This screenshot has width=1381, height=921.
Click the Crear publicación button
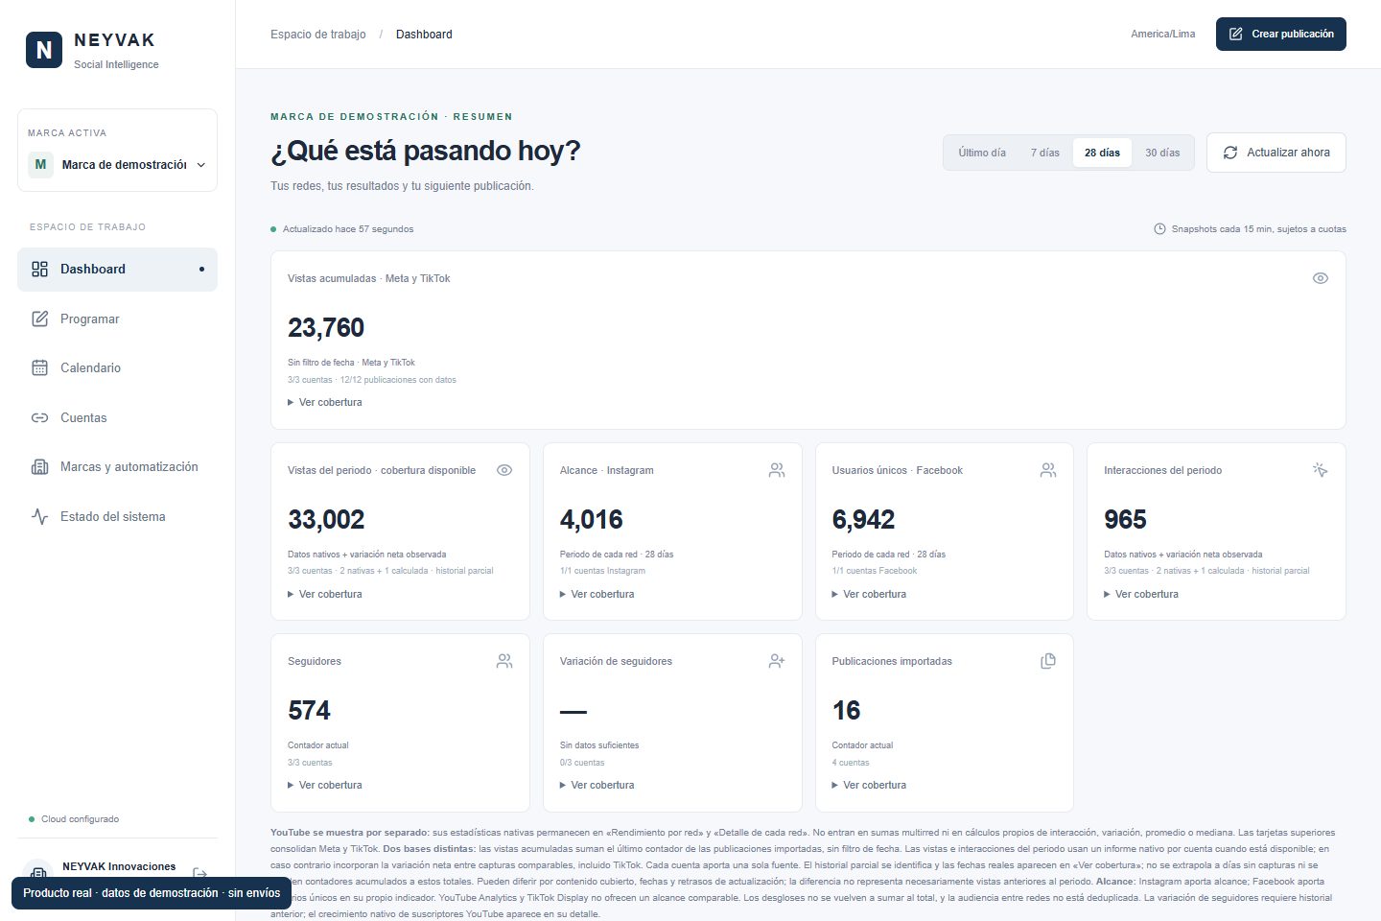point(1281,34)
